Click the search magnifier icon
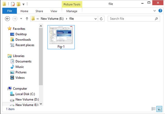Image resolution: width=165 pixels, height=114 pixels. tap(156, 19)
